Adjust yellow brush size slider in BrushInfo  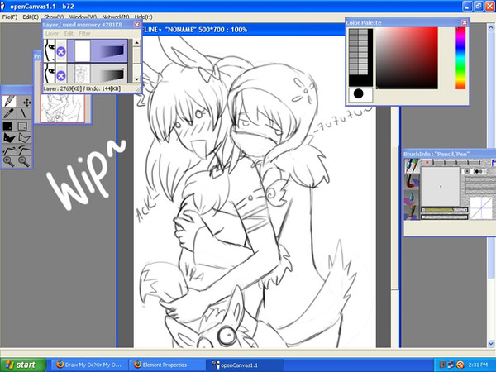tap(444, 209)
